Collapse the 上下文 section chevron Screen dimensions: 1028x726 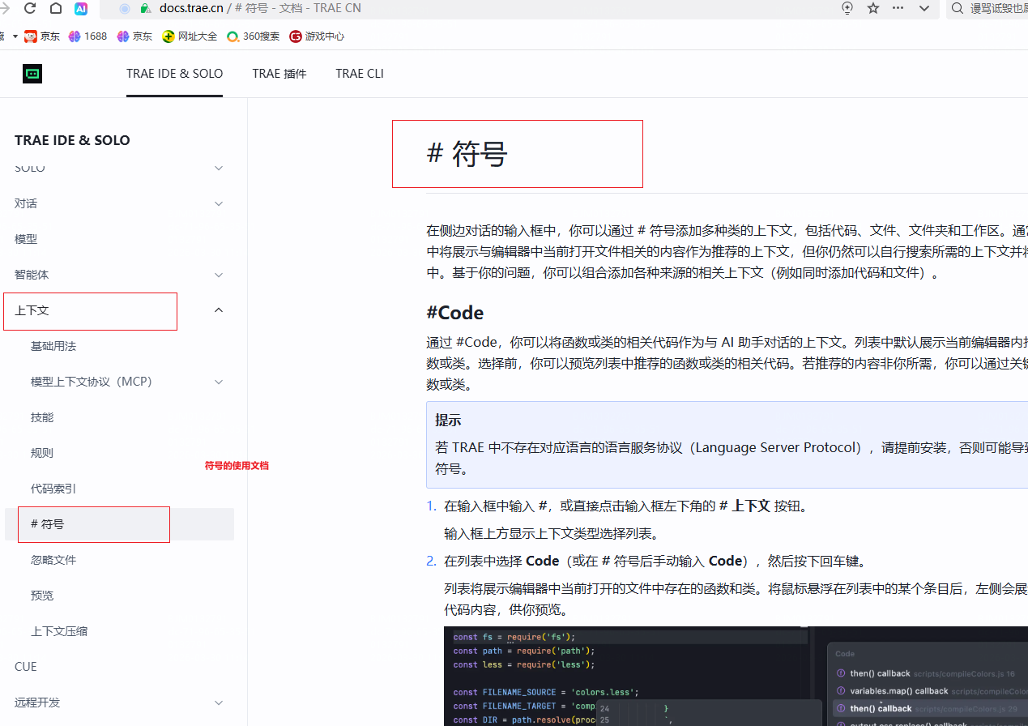pos(219,310)
